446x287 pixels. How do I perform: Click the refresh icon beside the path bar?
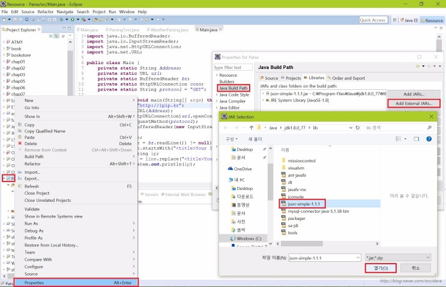click(x=359, y=127)
